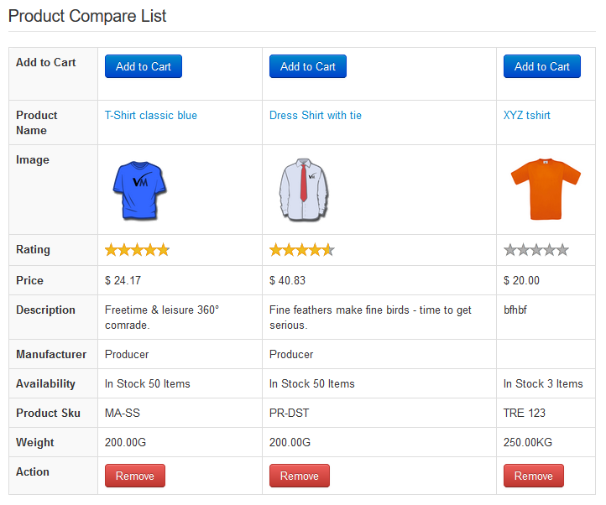Viewport: 606px width, 505px height.
Task: Click the five gold stars rating
Action: tap(137, 250)
